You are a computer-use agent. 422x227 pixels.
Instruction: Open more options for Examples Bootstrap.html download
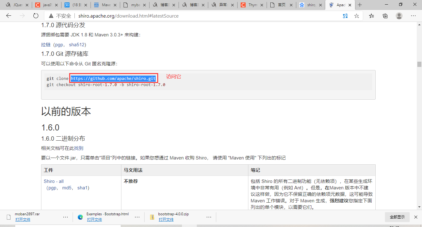pos(137,217)
